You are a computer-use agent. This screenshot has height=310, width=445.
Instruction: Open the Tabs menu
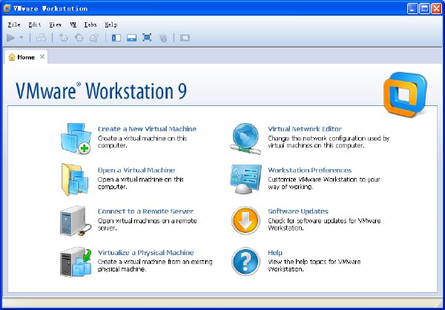point(90,24)
